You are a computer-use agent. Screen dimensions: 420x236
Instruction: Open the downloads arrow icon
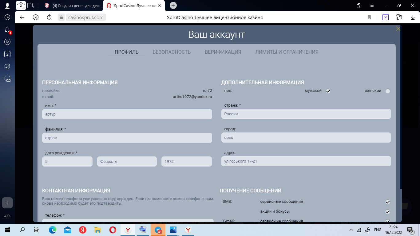point(413,18)
